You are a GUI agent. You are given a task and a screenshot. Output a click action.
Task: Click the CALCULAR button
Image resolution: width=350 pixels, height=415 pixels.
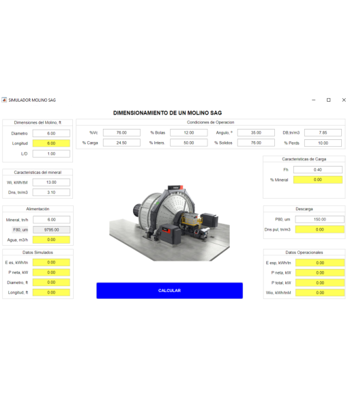point(169,290)
